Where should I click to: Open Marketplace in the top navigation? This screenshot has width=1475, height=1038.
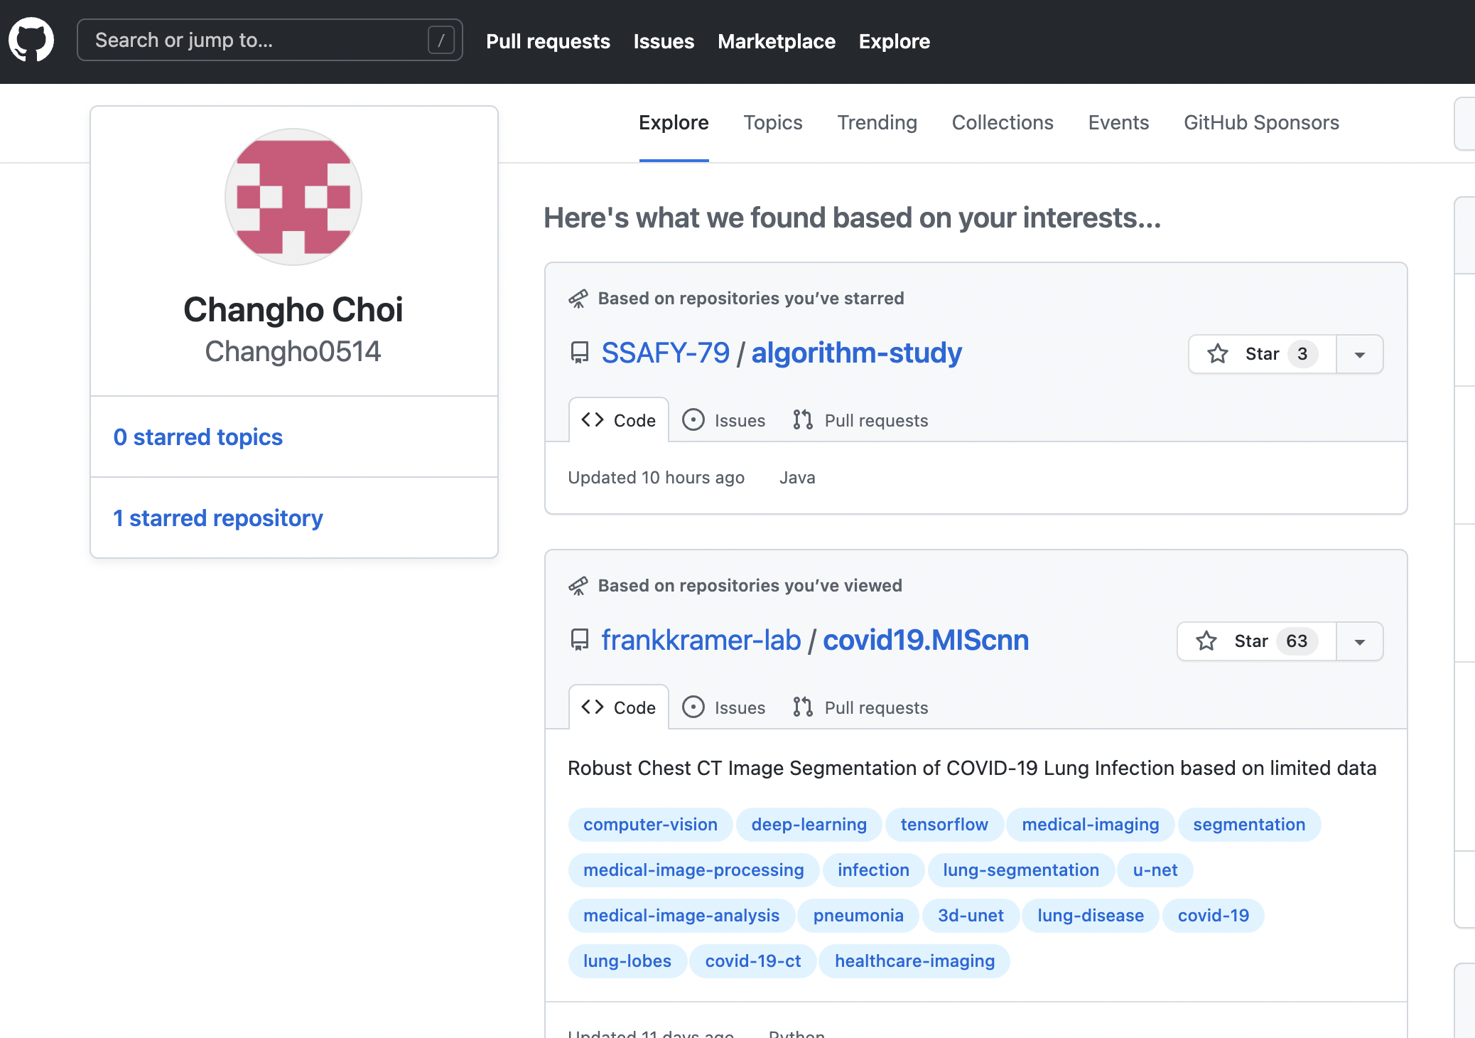(x=776, y=41)
